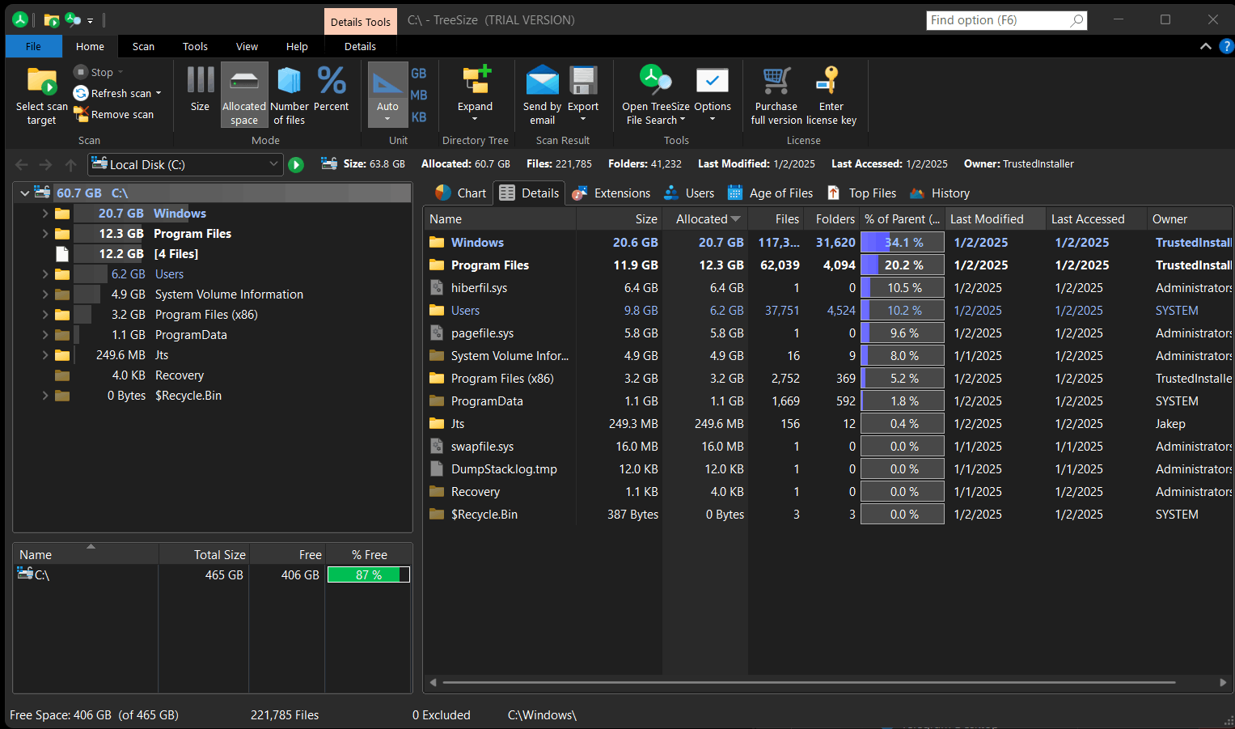The height and width of the screenshot is (729, 1235).
Task: Navigate up one directory level
Action: coord(71,165)
